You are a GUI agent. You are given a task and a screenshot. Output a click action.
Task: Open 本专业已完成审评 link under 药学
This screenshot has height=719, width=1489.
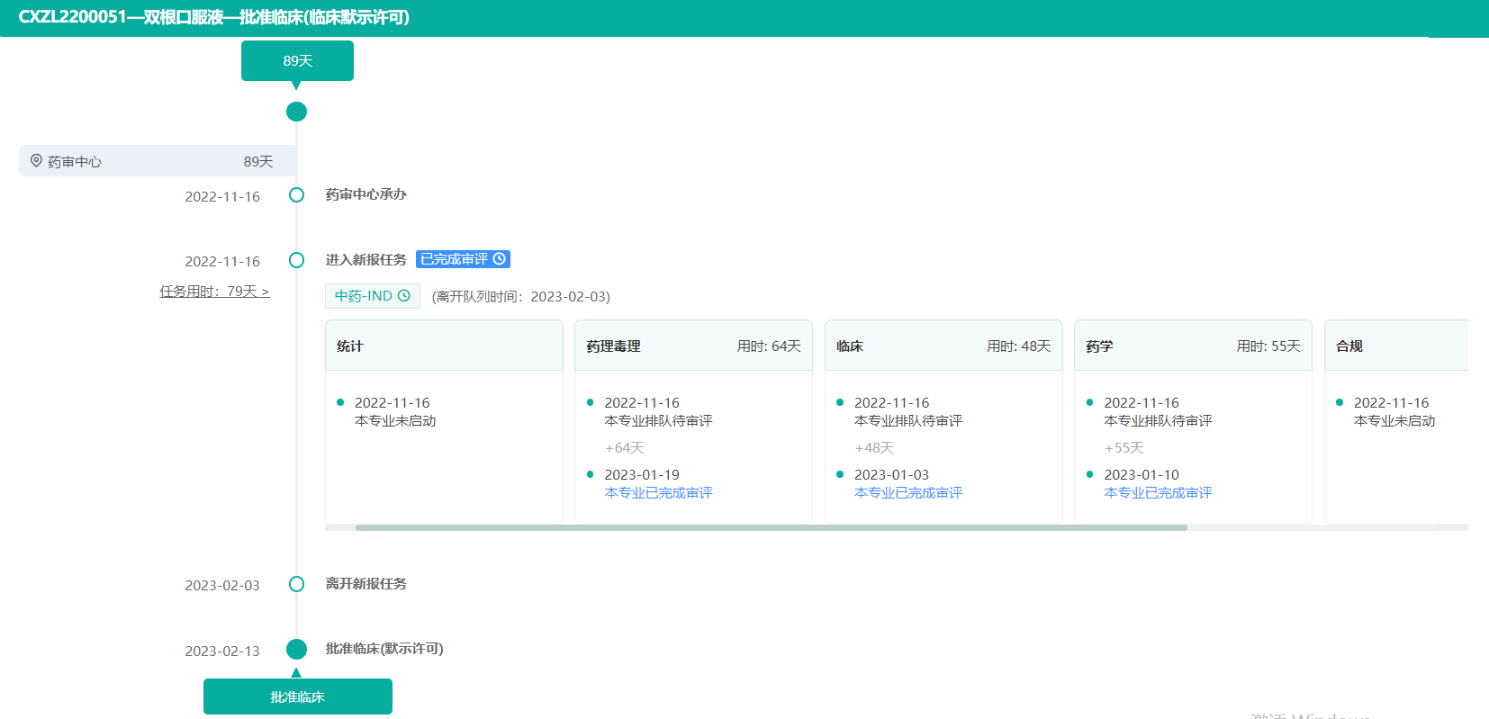[x=1158, y=493]
